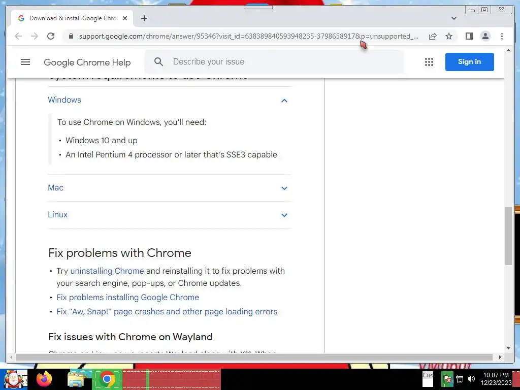Click the Windows section heading
Image resolution: width=520 pixels, height=390 pixels.
[64, 100]
